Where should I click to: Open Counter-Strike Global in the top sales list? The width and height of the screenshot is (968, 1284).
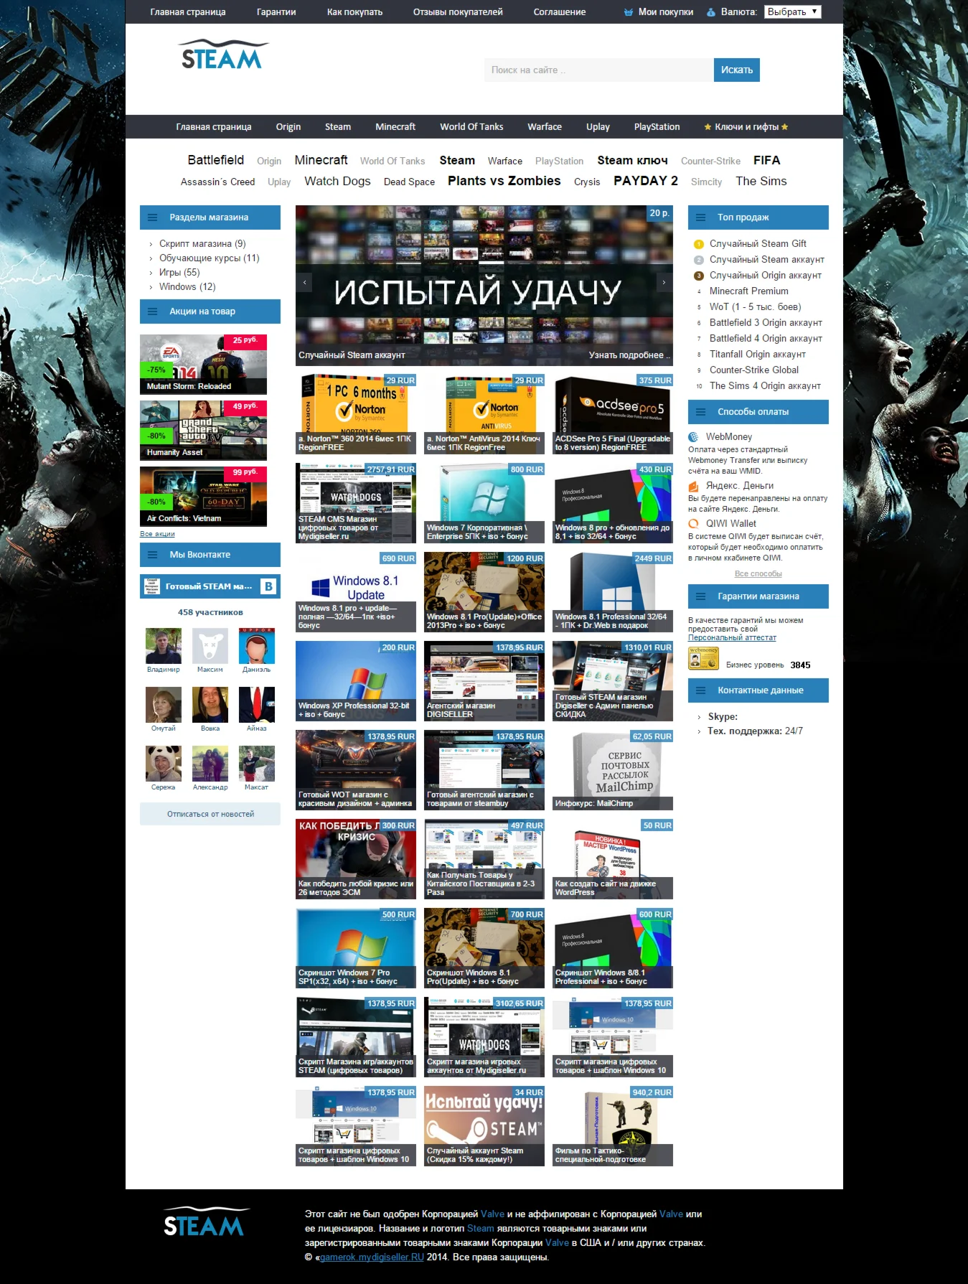[754, 370]
